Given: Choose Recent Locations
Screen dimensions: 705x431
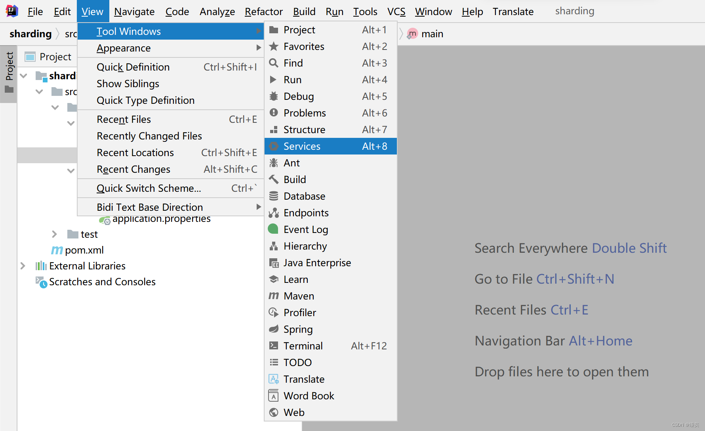Looking at the screenshot, I should 171,153.
